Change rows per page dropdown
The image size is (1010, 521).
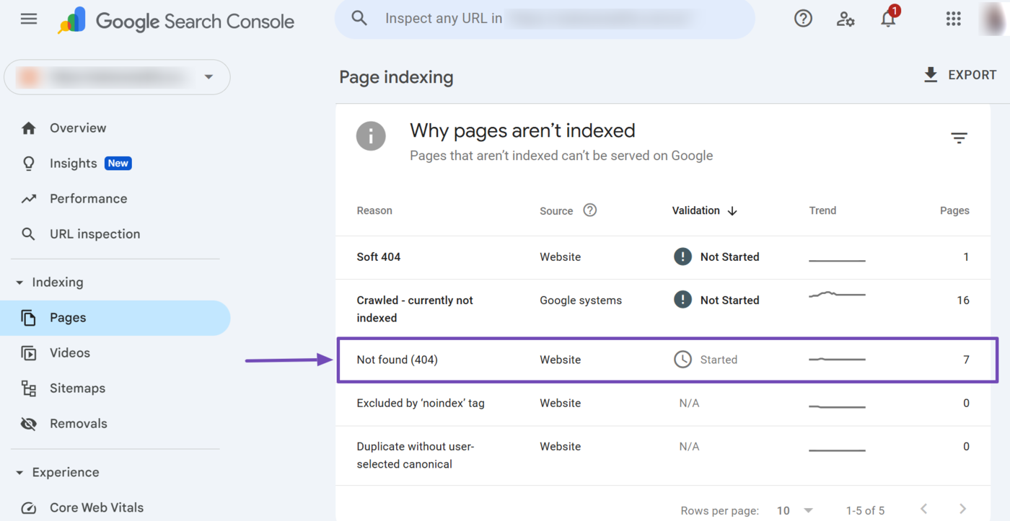tap(794, 510)
